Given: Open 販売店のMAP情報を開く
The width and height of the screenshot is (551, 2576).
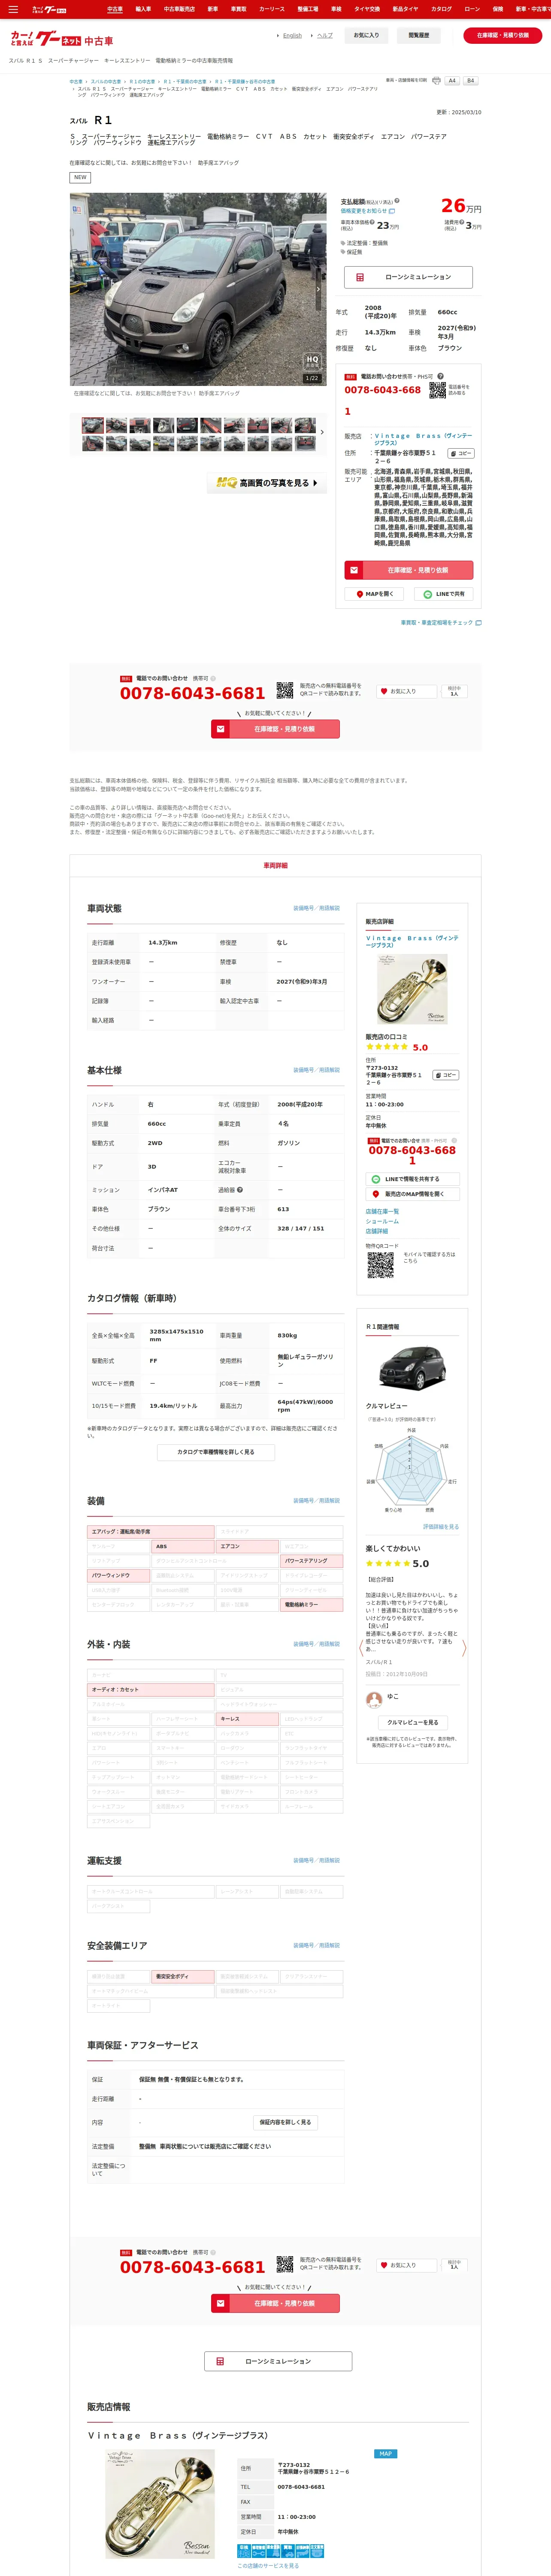Looking at the screenshot, I should 412,1194.
